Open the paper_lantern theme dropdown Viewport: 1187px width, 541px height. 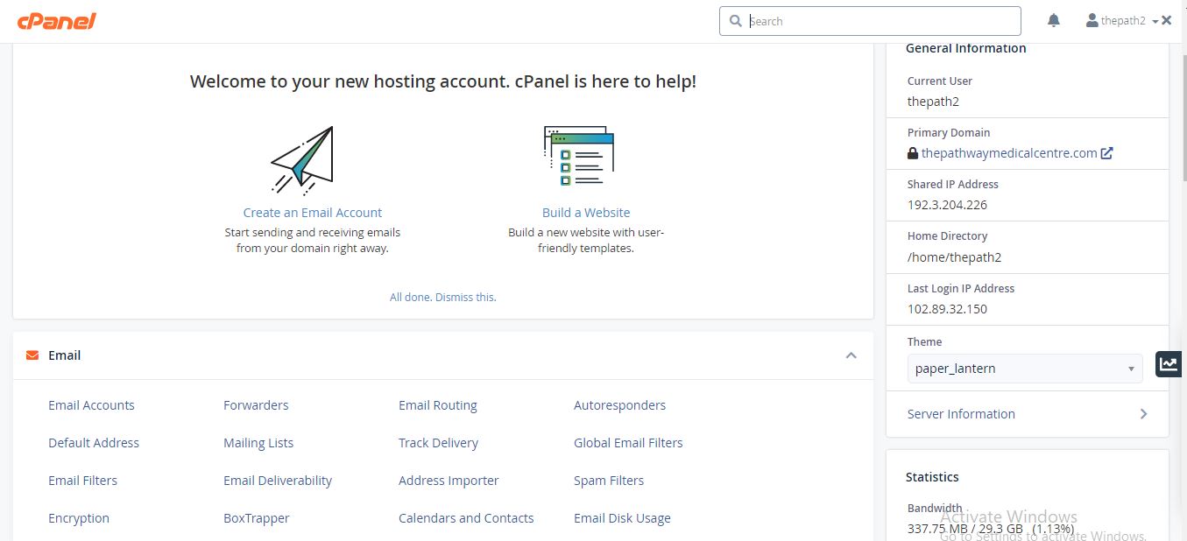(1024, 369)
